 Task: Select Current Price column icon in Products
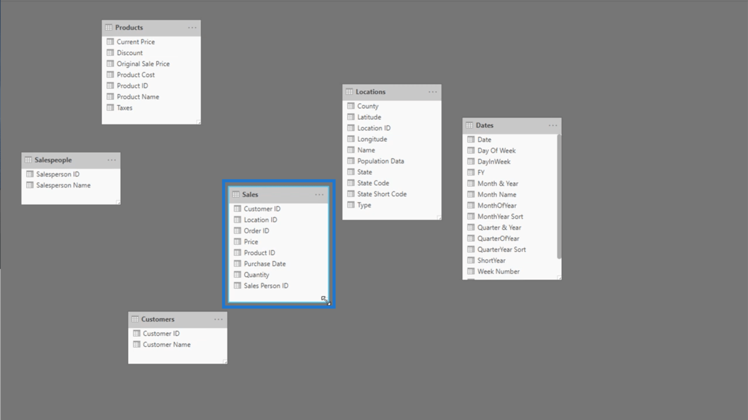[110, 42]
